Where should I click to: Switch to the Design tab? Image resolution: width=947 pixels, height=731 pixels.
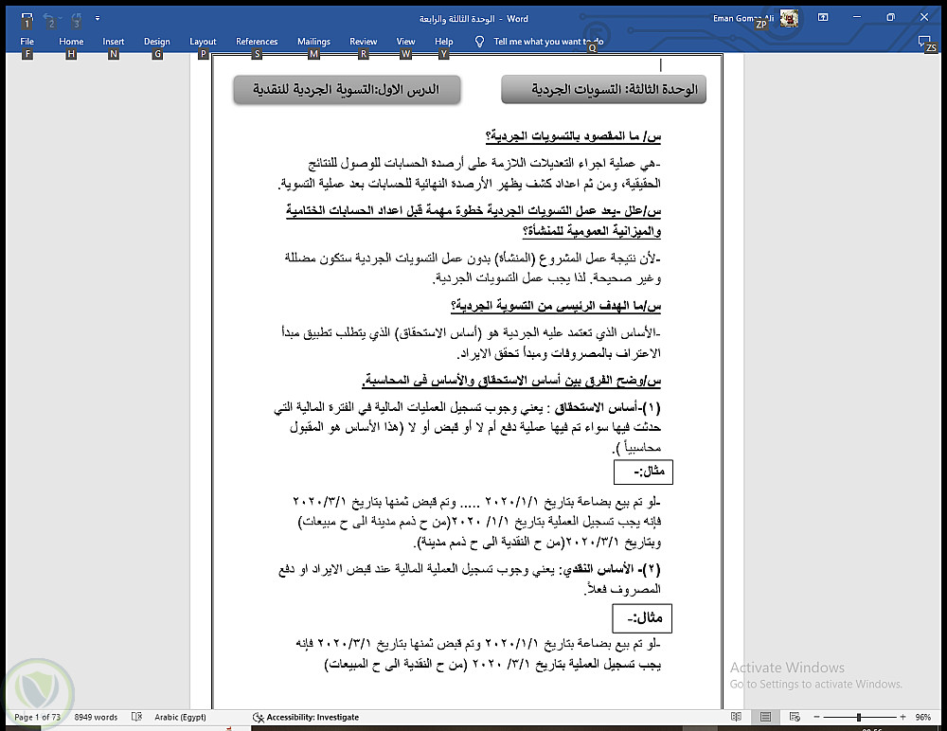click(x=156, y=41)
